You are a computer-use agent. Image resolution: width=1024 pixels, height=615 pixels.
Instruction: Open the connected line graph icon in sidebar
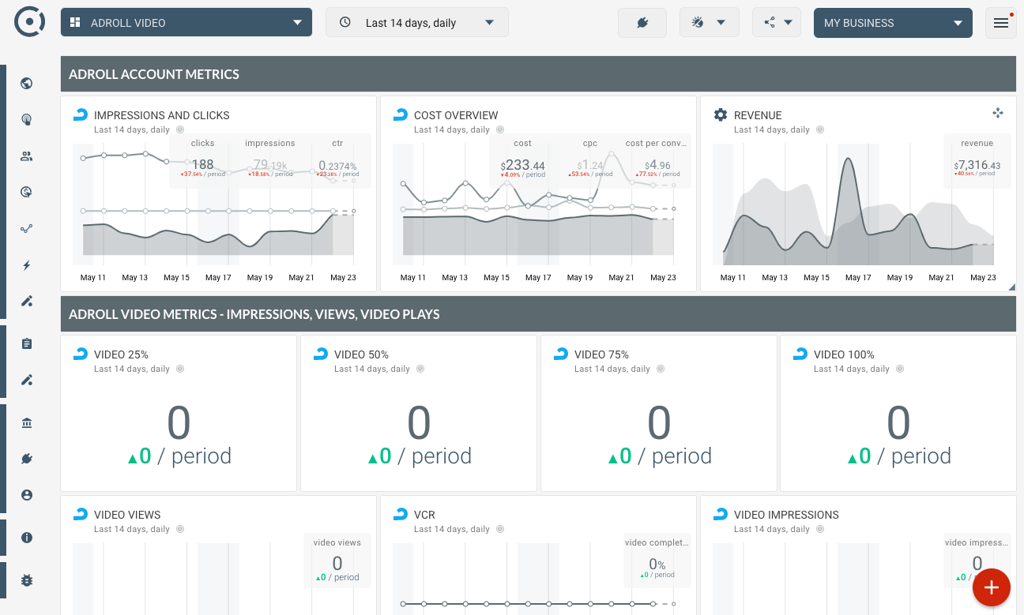(x=27, y=229)
